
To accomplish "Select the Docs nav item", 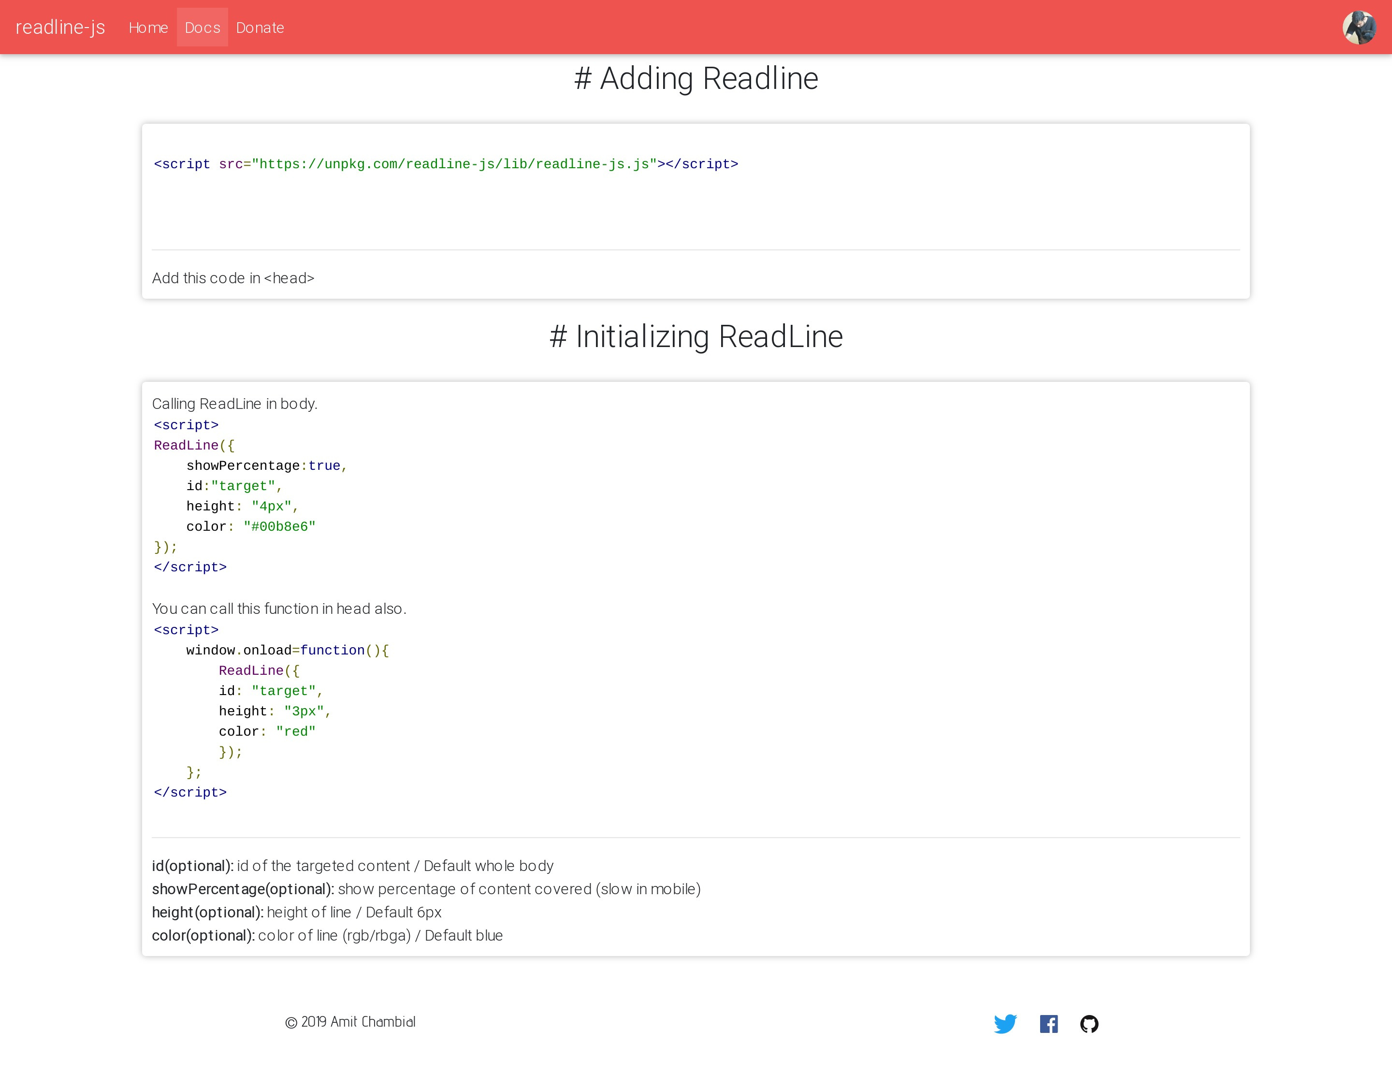I will [x=202, y=28].
